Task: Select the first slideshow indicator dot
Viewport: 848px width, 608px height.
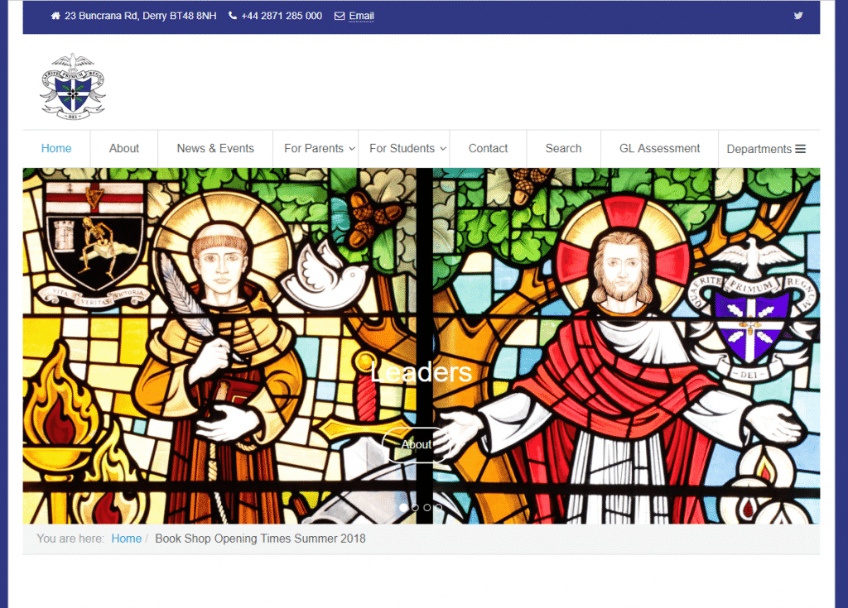Action: click(x=403, y=507)
